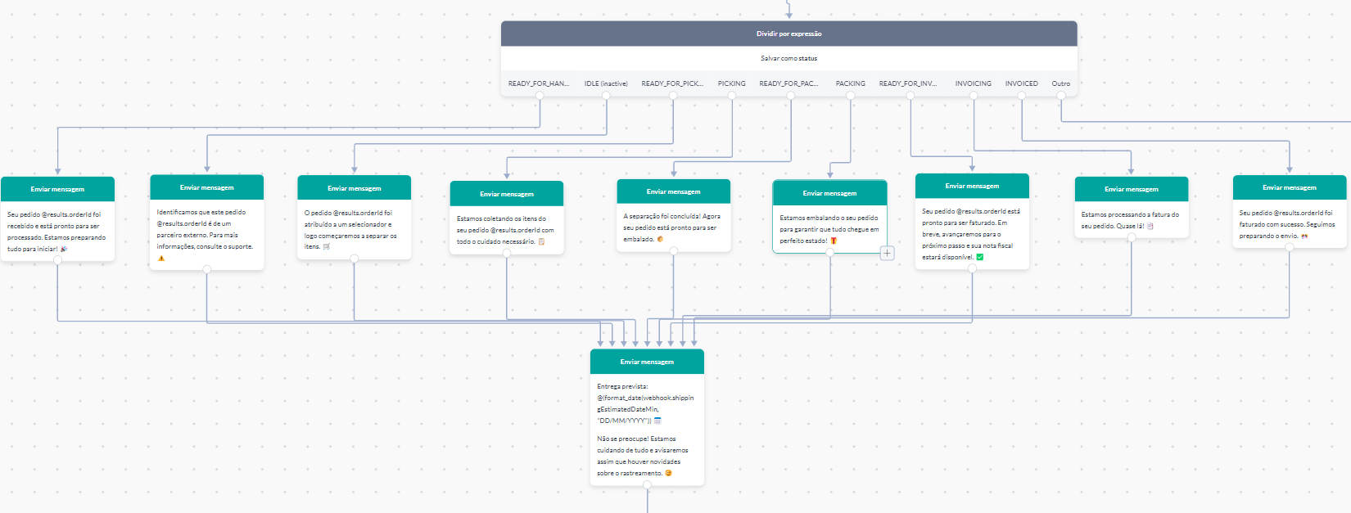Open the 'Estamos processando a fatura' node header
Screen dimensions: 1351x513
1132,189
